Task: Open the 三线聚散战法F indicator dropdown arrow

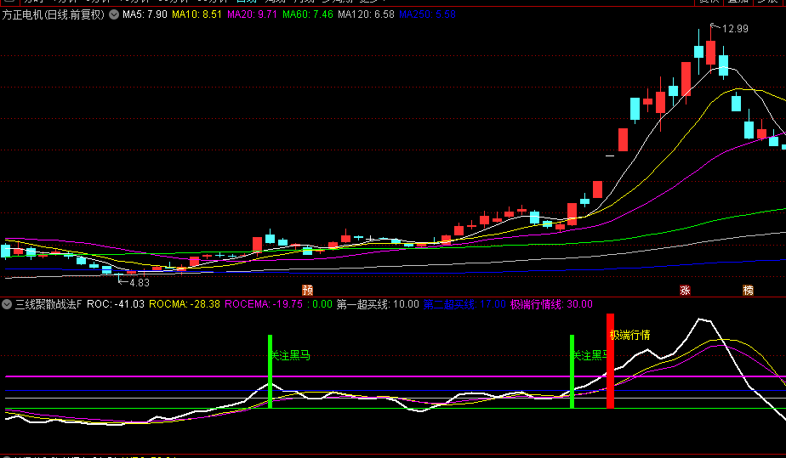Action: click(x=7, y=304)
